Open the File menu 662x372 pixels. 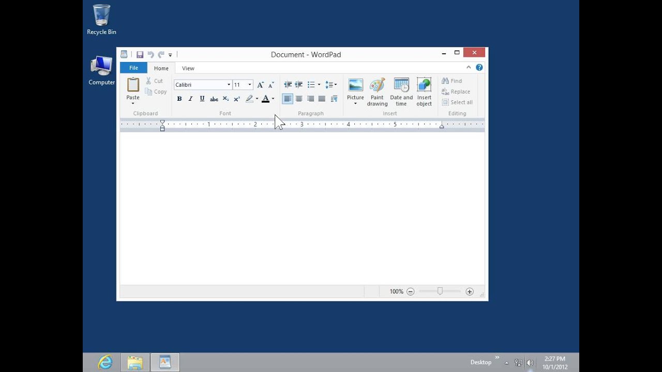[x=133, y=68]
